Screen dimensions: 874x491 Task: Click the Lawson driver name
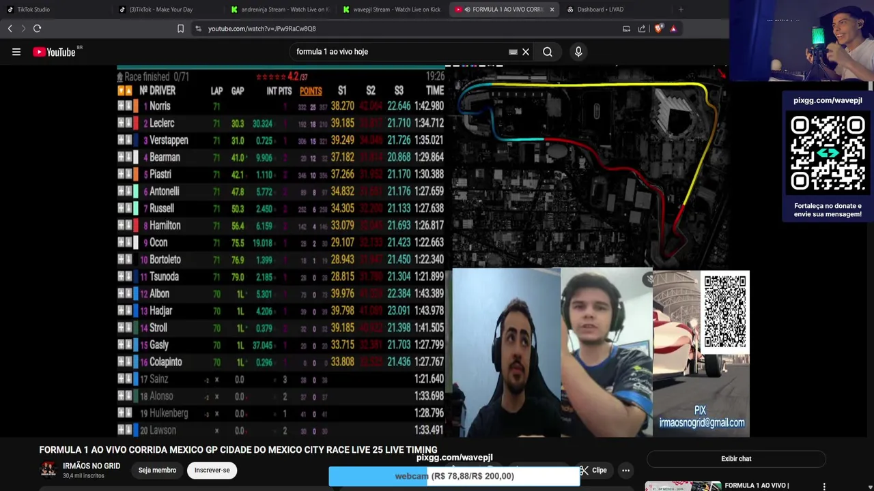coord(163,430)
